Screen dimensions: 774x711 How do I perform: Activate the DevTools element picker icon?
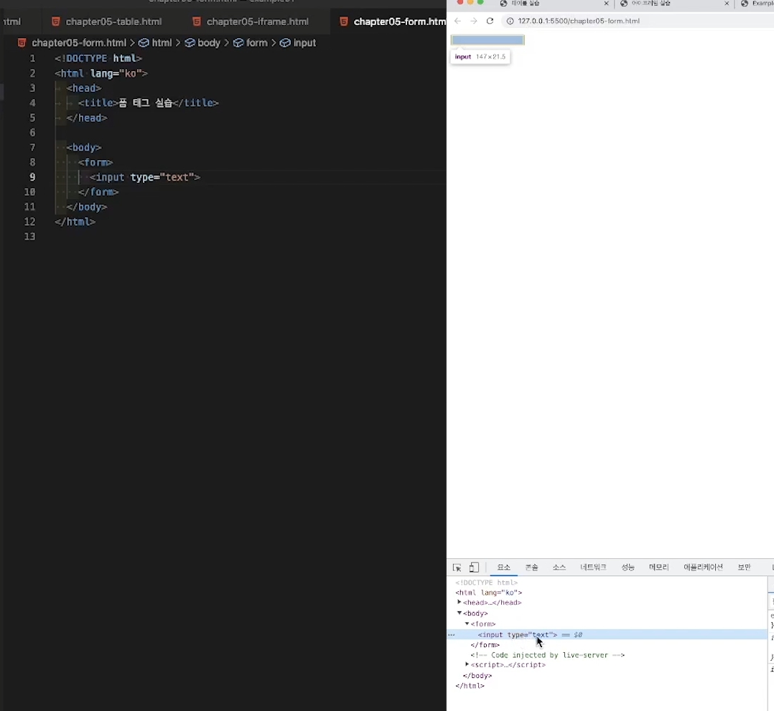coord(457,568)
